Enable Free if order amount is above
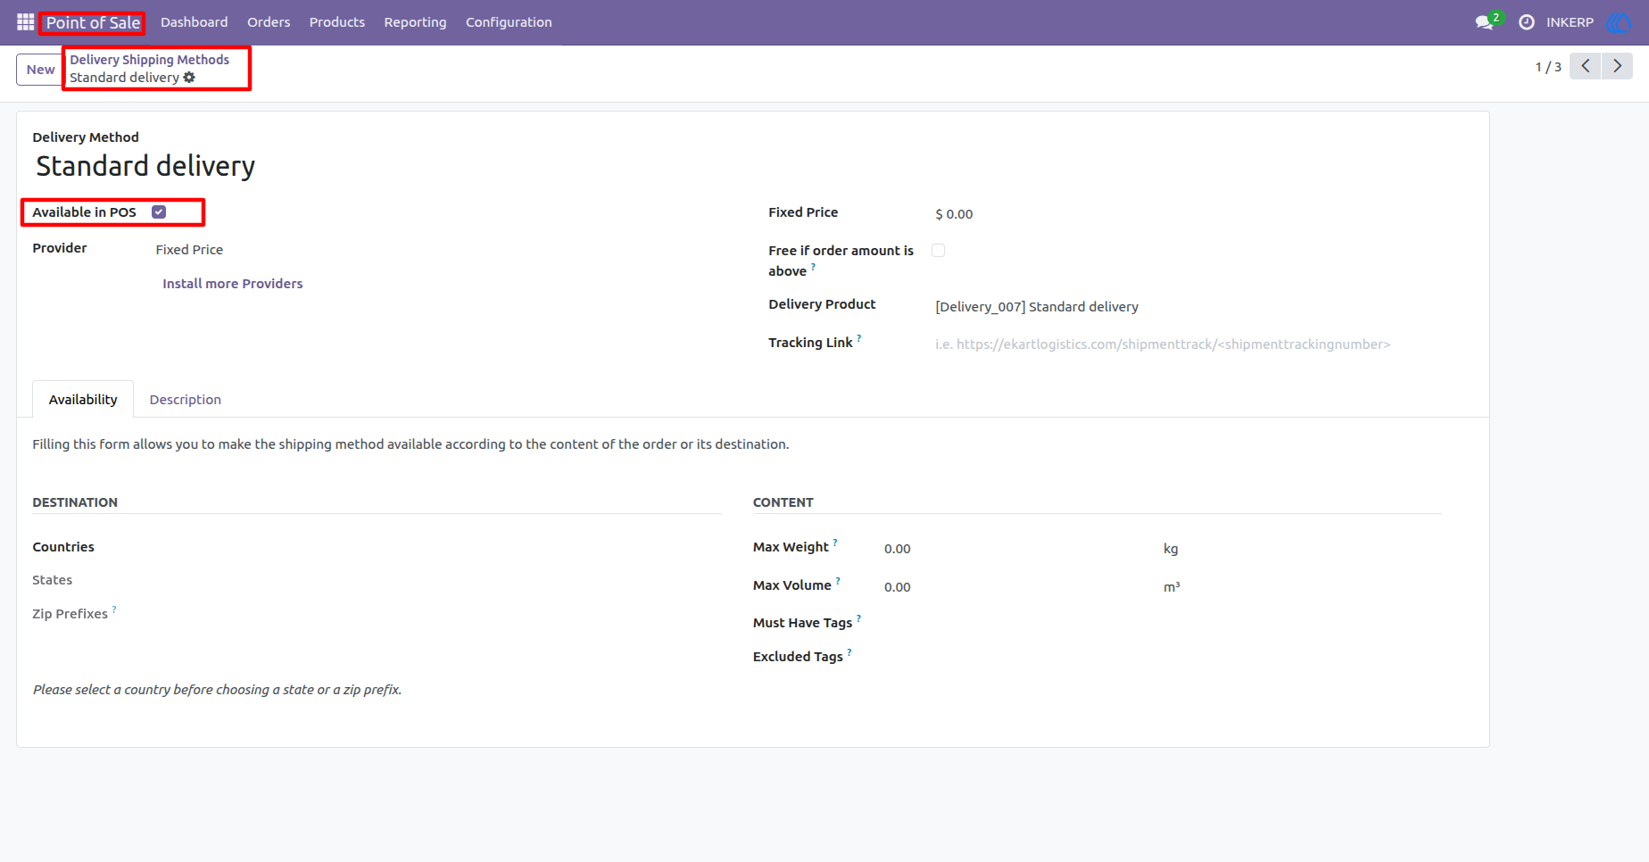 pyautogui.click(x=938, y=251)
